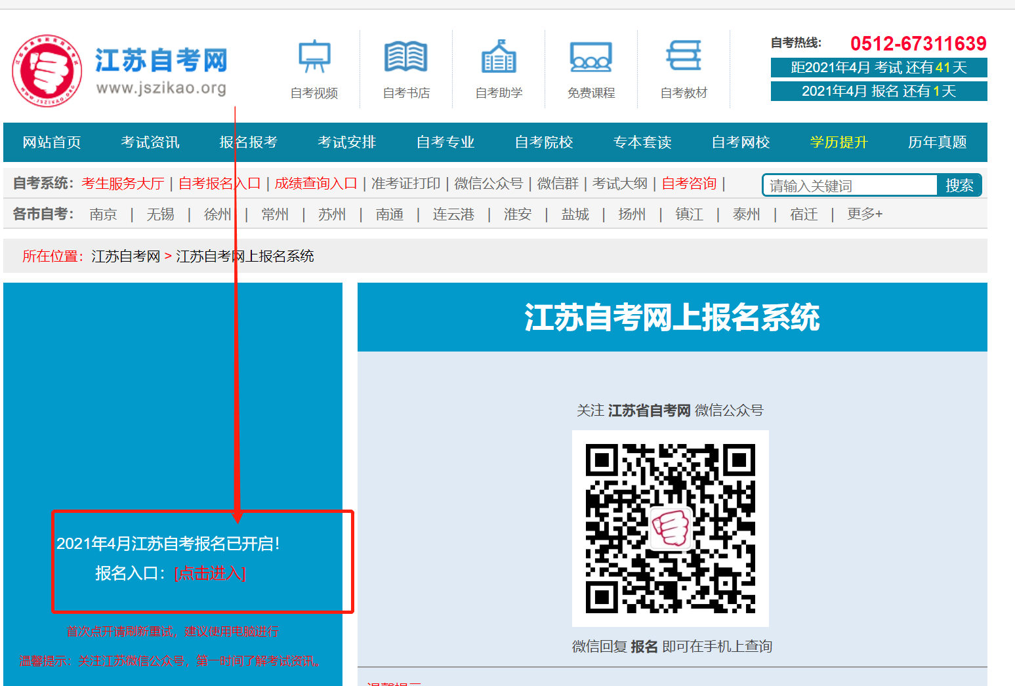
Task: Click the 考生服务大厅 link
Action: pyautogui.click(x=123, y=184)
